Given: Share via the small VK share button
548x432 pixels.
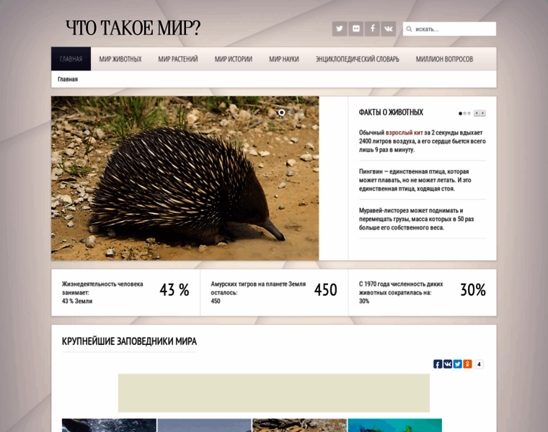Looking at the screenshot, I should (448, 364).
